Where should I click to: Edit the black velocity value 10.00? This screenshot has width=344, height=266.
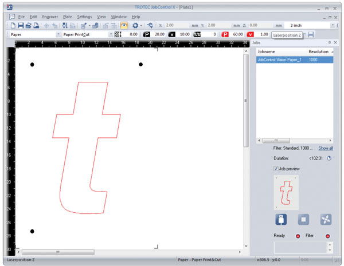click(x=183, y=34)
